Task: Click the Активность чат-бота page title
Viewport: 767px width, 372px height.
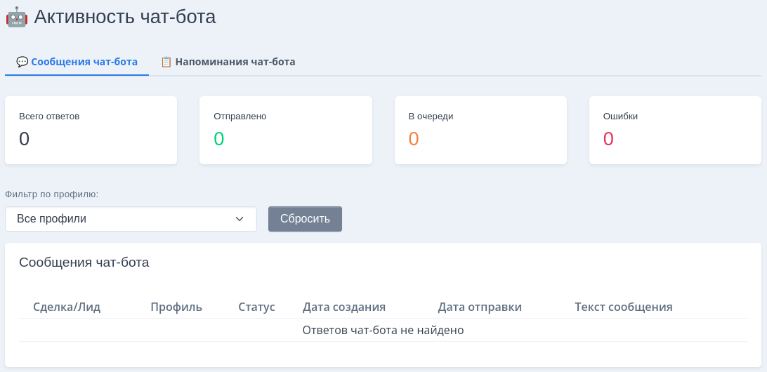Action: tap(125, 17)
